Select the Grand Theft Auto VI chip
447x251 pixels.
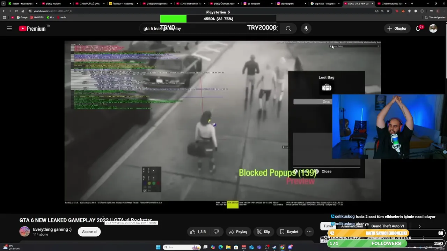coord(387,226)
